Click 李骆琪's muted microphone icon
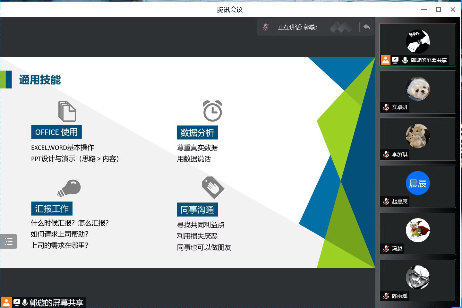 (x=386, y=154)
